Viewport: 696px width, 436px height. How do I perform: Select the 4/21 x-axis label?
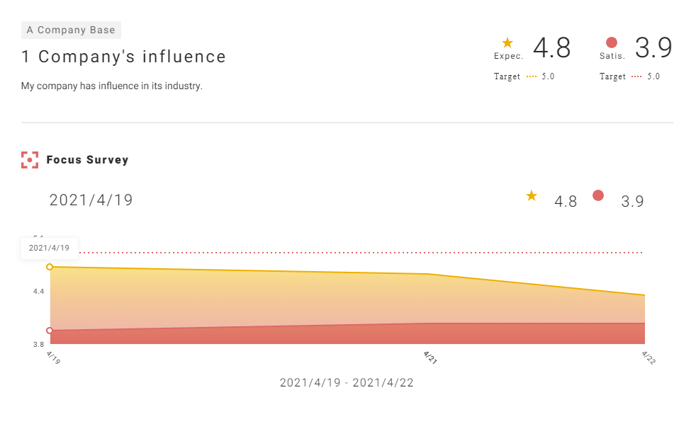click(x=430, y=356)
